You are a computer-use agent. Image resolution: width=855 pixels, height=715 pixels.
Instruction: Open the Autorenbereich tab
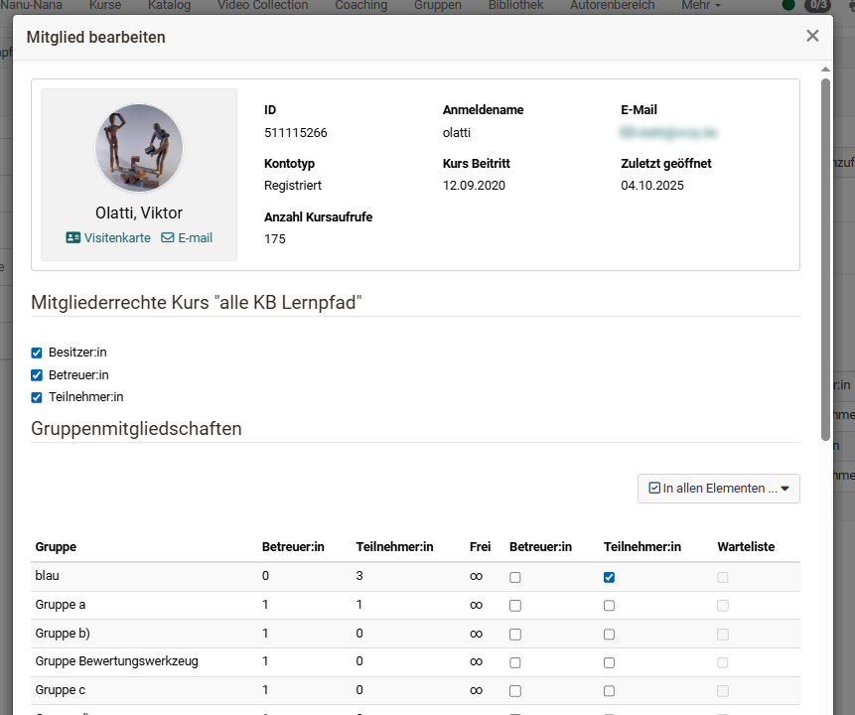click(x=612, y=6)
